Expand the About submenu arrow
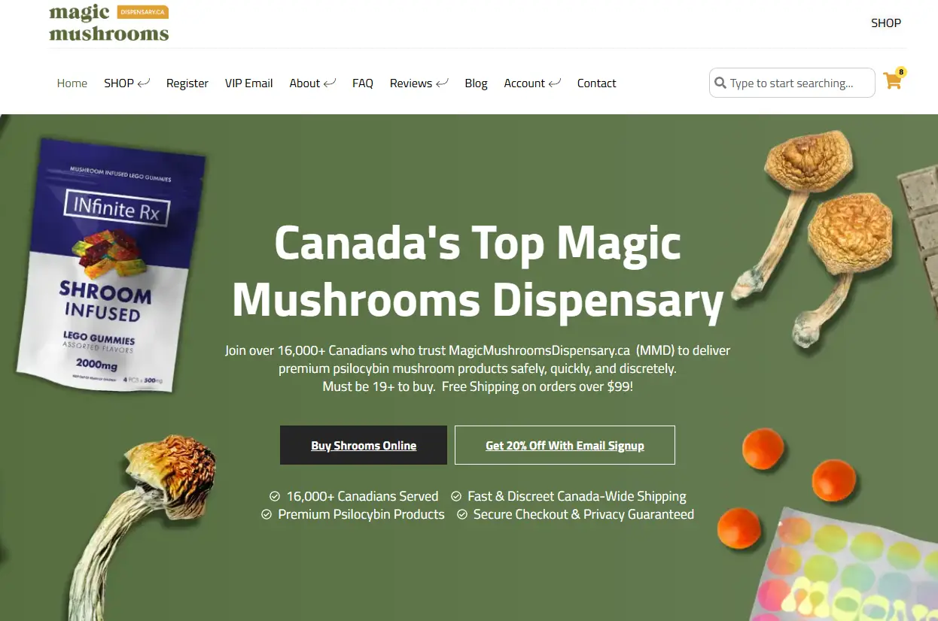 [x=330, y=83]
